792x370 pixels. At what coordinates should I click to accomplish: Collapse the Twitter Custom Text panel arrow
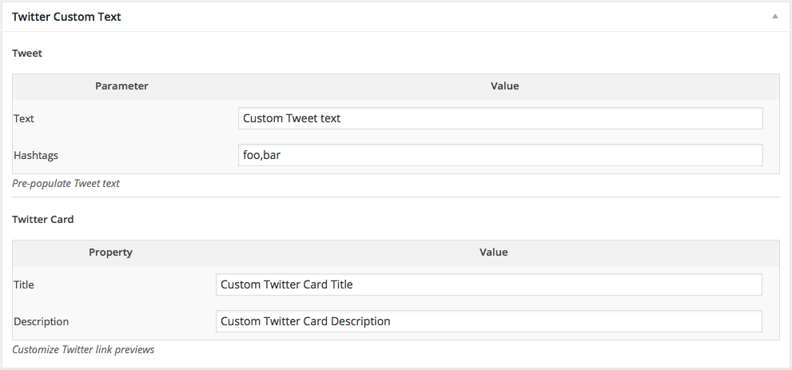tap(774, 16)
